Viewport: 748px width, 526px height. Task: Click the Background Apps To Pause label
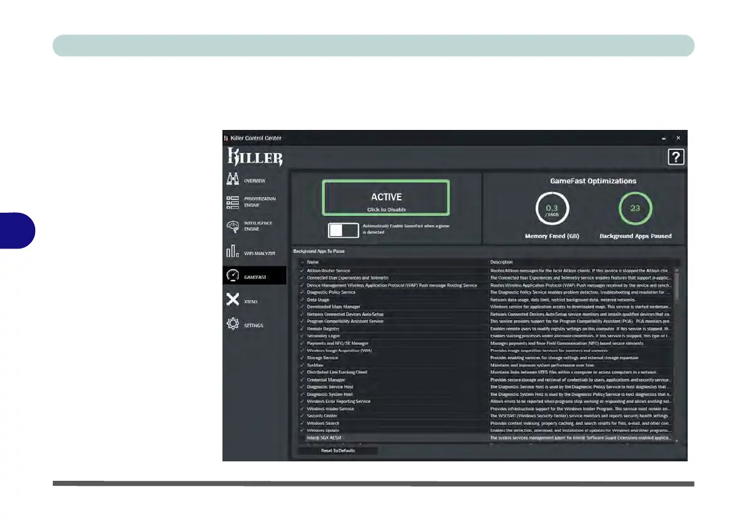click(x=319, y=251)
